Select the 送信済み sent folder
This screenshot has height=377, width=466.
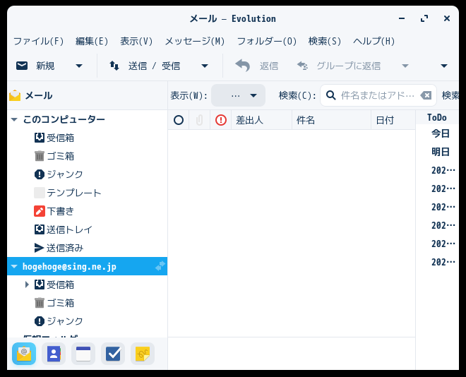coord(87,248)
